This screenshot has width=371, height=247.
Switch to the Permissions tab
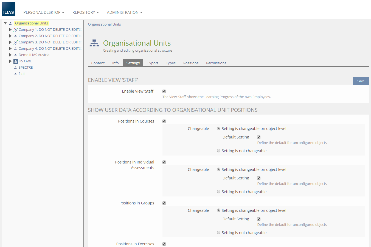point(216,63)
